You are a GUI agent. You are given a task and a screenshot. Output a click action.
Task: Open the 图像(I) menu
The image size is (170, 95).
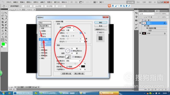coord(22,2)
